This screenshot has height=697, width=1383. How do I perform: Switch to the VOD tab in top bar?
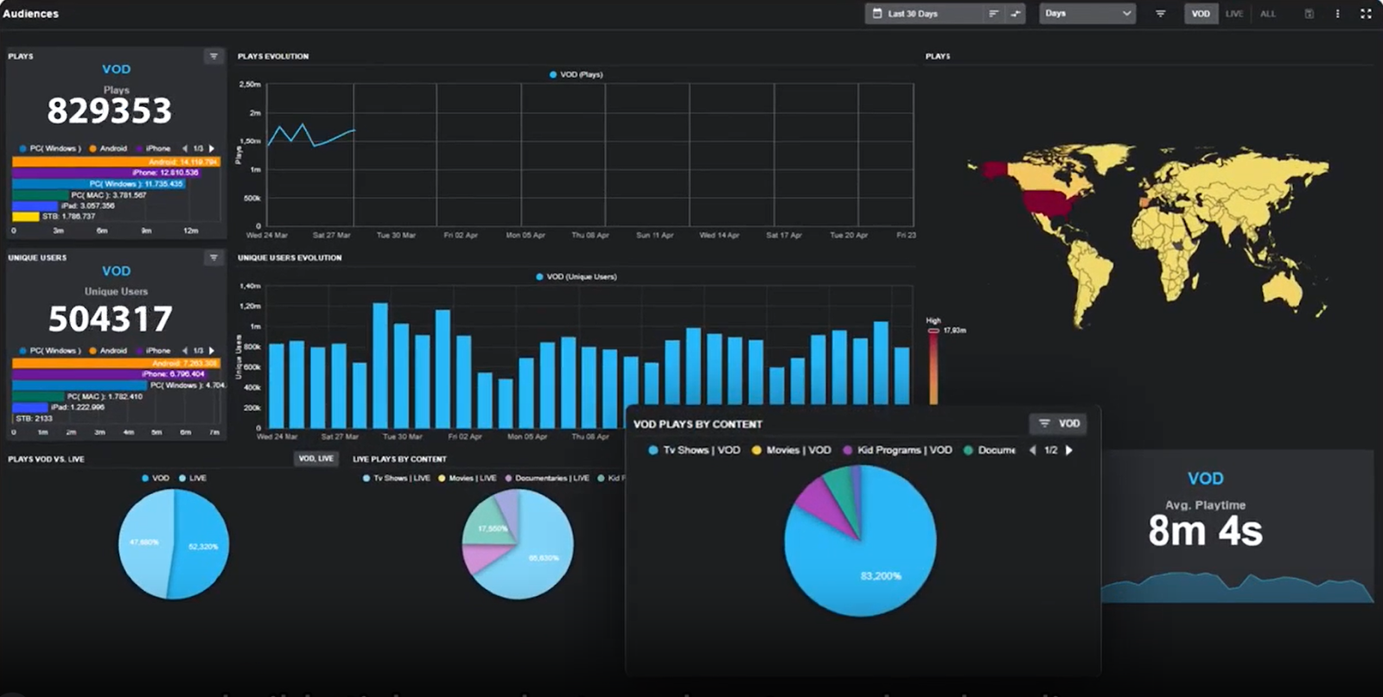click(1201, 14)
